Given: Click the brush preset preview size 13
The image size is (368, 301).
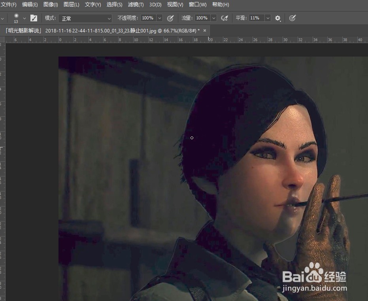Looking at the screenshot, I should (16, 18).
